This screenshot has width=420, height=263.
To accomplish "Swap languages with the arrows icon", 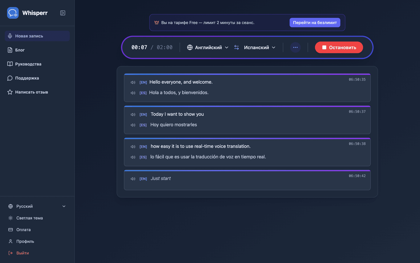I will [237, 47].
